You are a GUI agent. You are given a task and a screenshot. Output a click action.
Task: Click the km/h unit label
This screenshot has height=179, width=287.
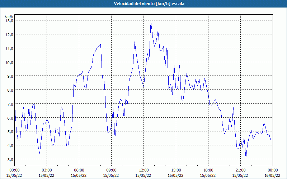[9, 16]
